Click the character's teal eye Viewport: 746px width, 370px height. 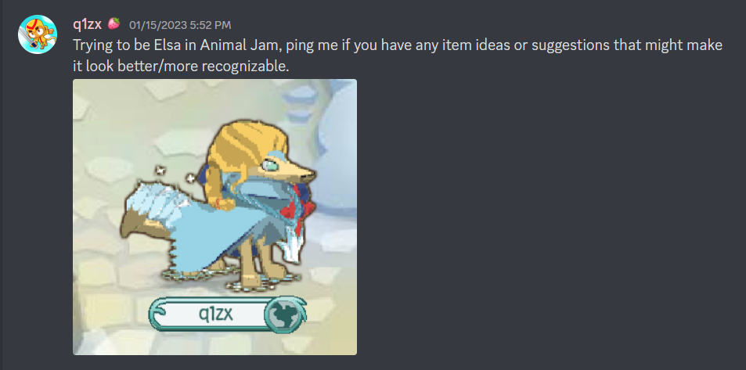pos(270,166)
